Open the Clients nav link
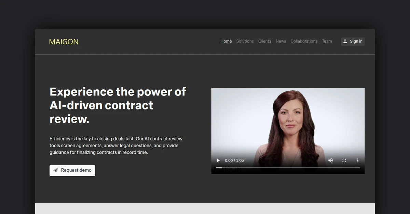The height and width of the screenshot is (214, 410). (x=265, y=41)
